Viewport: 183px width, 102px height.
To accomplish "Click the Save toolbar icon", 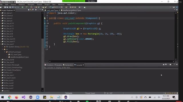I will 5,7.
